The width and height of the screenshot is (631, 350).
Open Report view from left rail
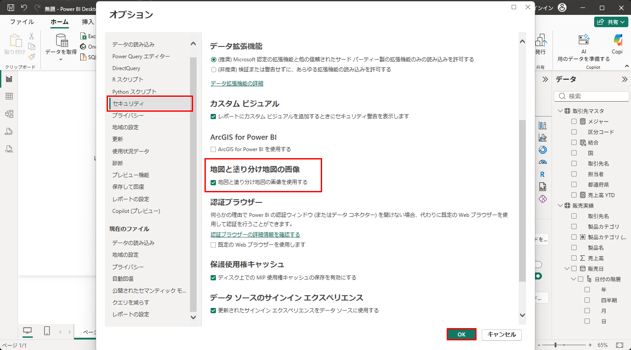(9, 79)
